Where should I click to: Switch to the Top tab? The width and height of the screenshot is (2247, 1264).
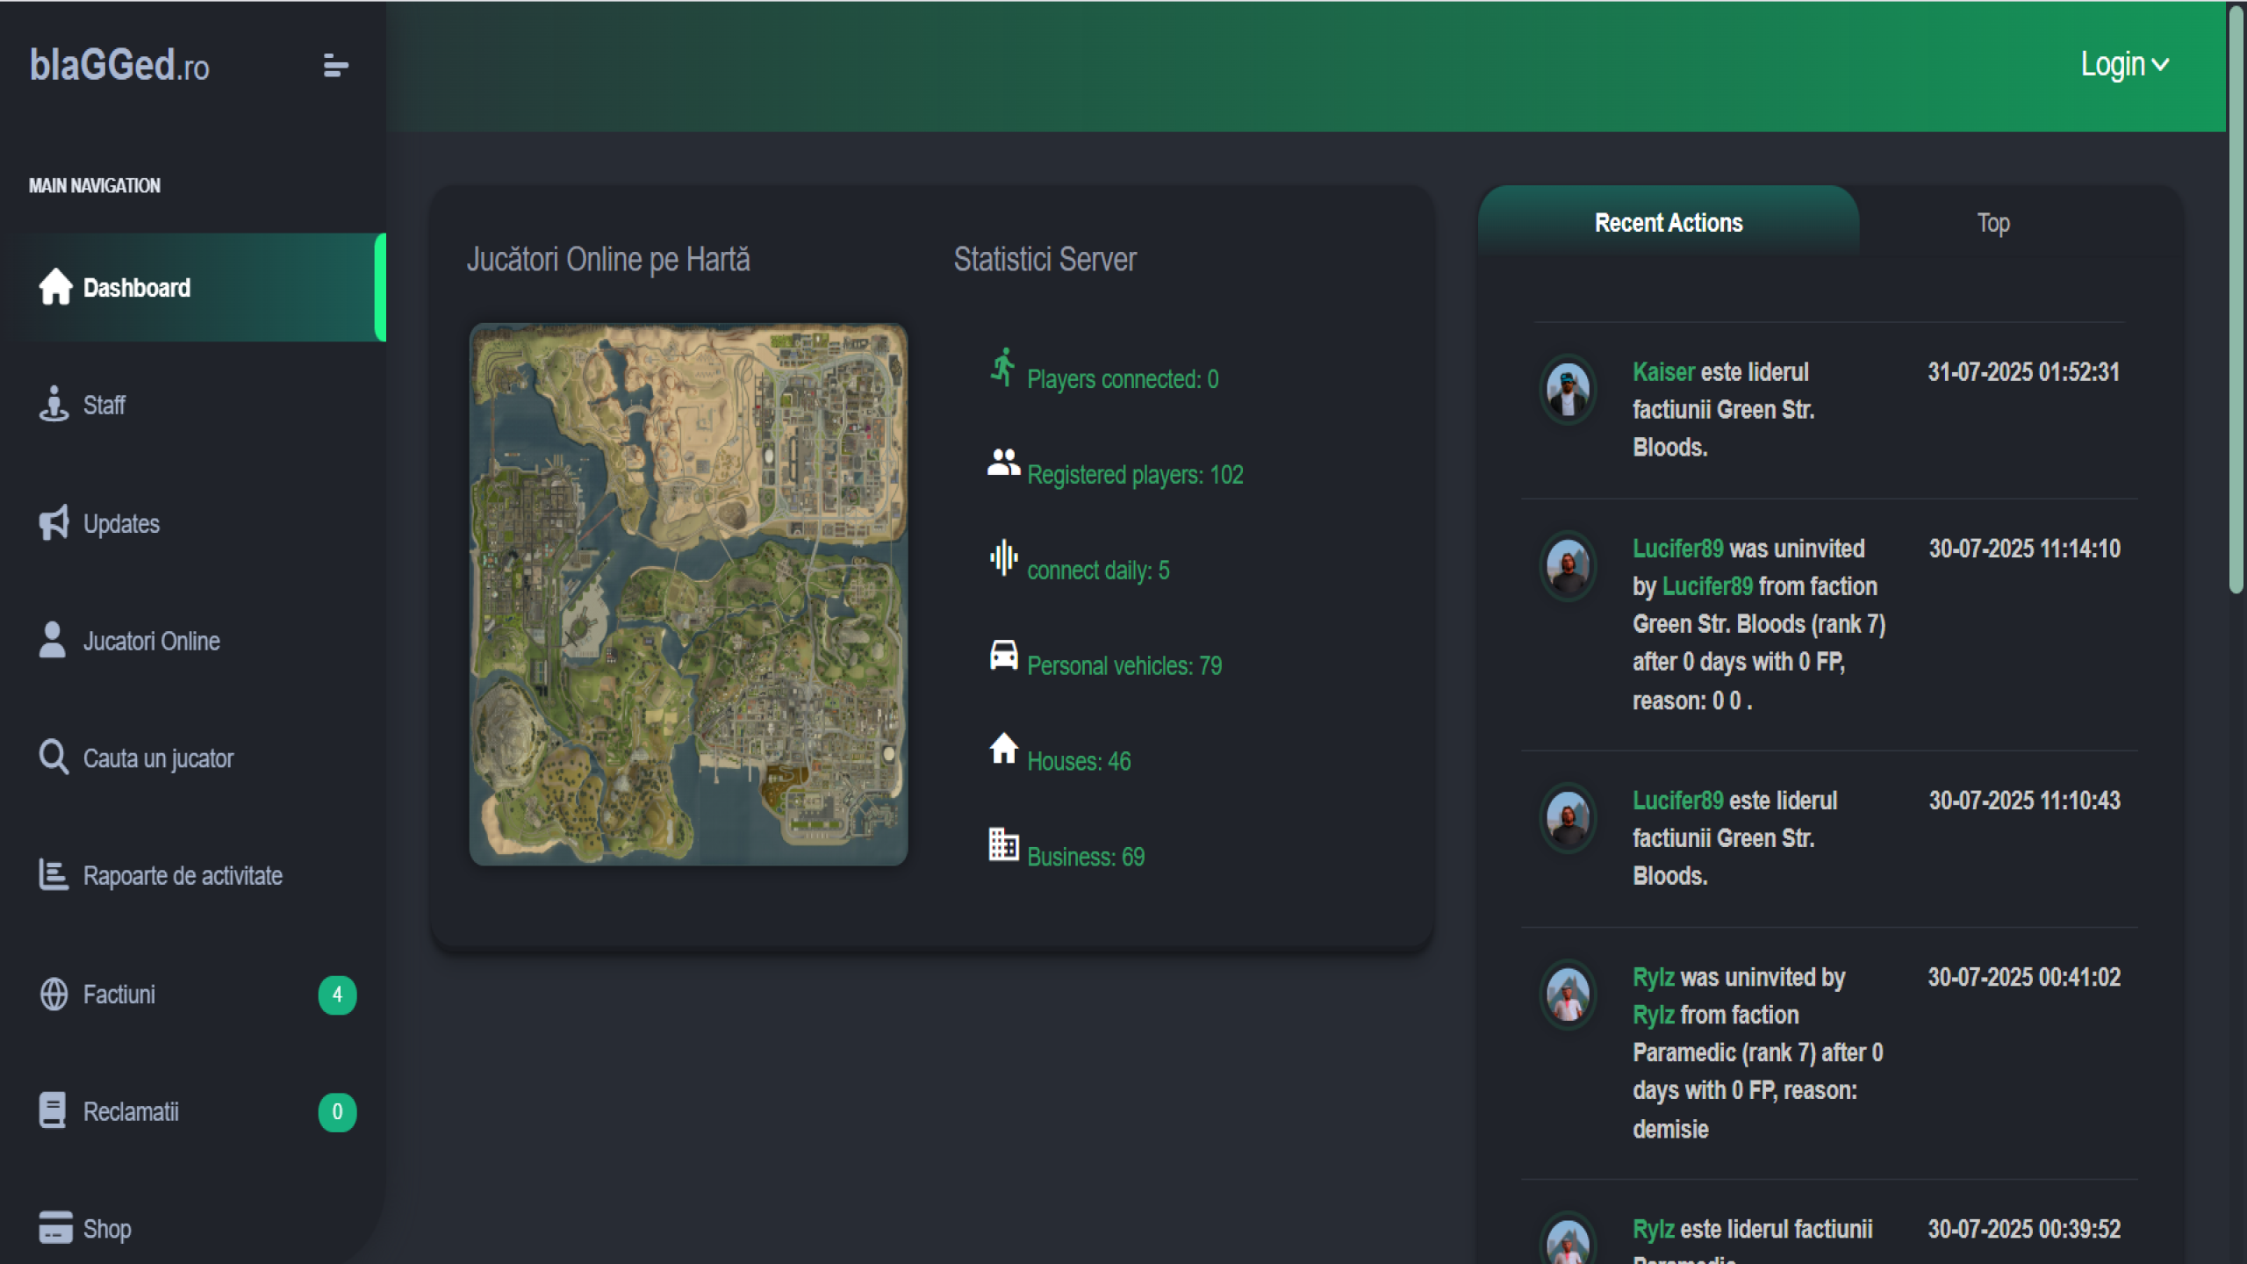[x=1992, y=223]
